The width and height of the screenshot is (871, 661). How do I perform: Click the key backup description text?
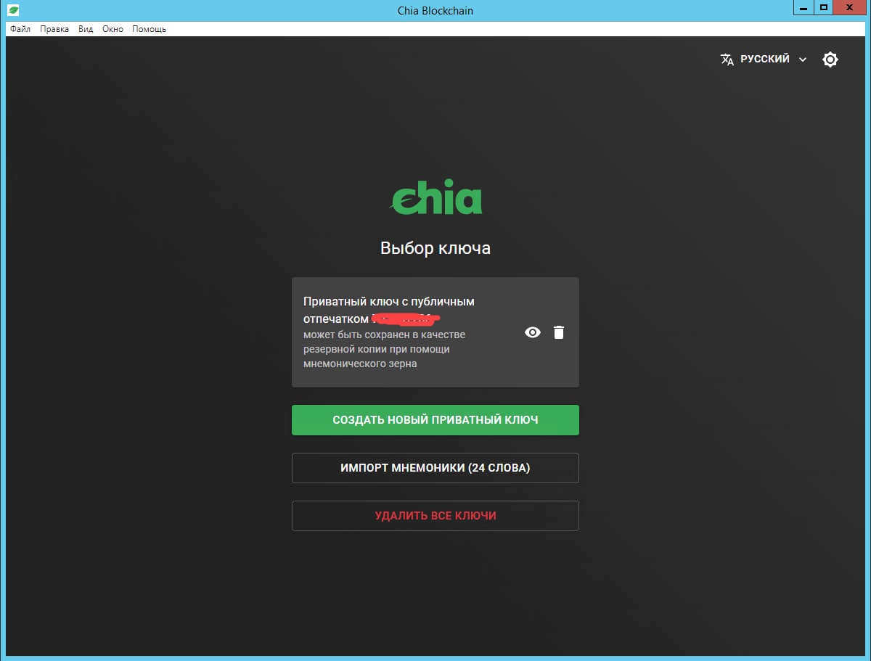(385, 349)
